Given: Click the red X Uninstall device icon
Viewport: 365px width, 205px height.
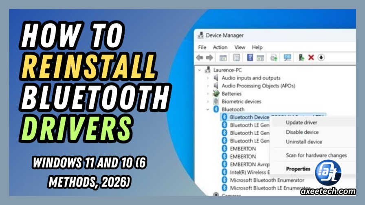Looking at the screenshot, I should tap(311, 57).
